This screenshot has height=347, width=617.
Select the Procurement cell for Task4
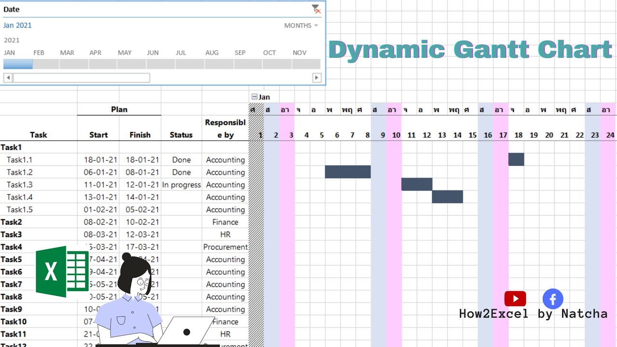(225, 247)
